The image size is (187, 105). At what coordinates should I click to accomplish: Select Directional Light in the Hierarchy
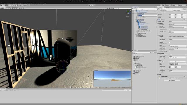(141, 17)
